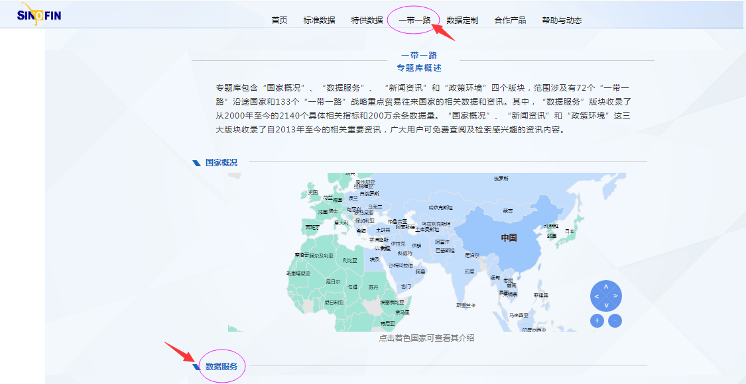Click the 数据服务 section heading
Screen dimensions: 746x384
pyautogui.click(x=221, y=366)
